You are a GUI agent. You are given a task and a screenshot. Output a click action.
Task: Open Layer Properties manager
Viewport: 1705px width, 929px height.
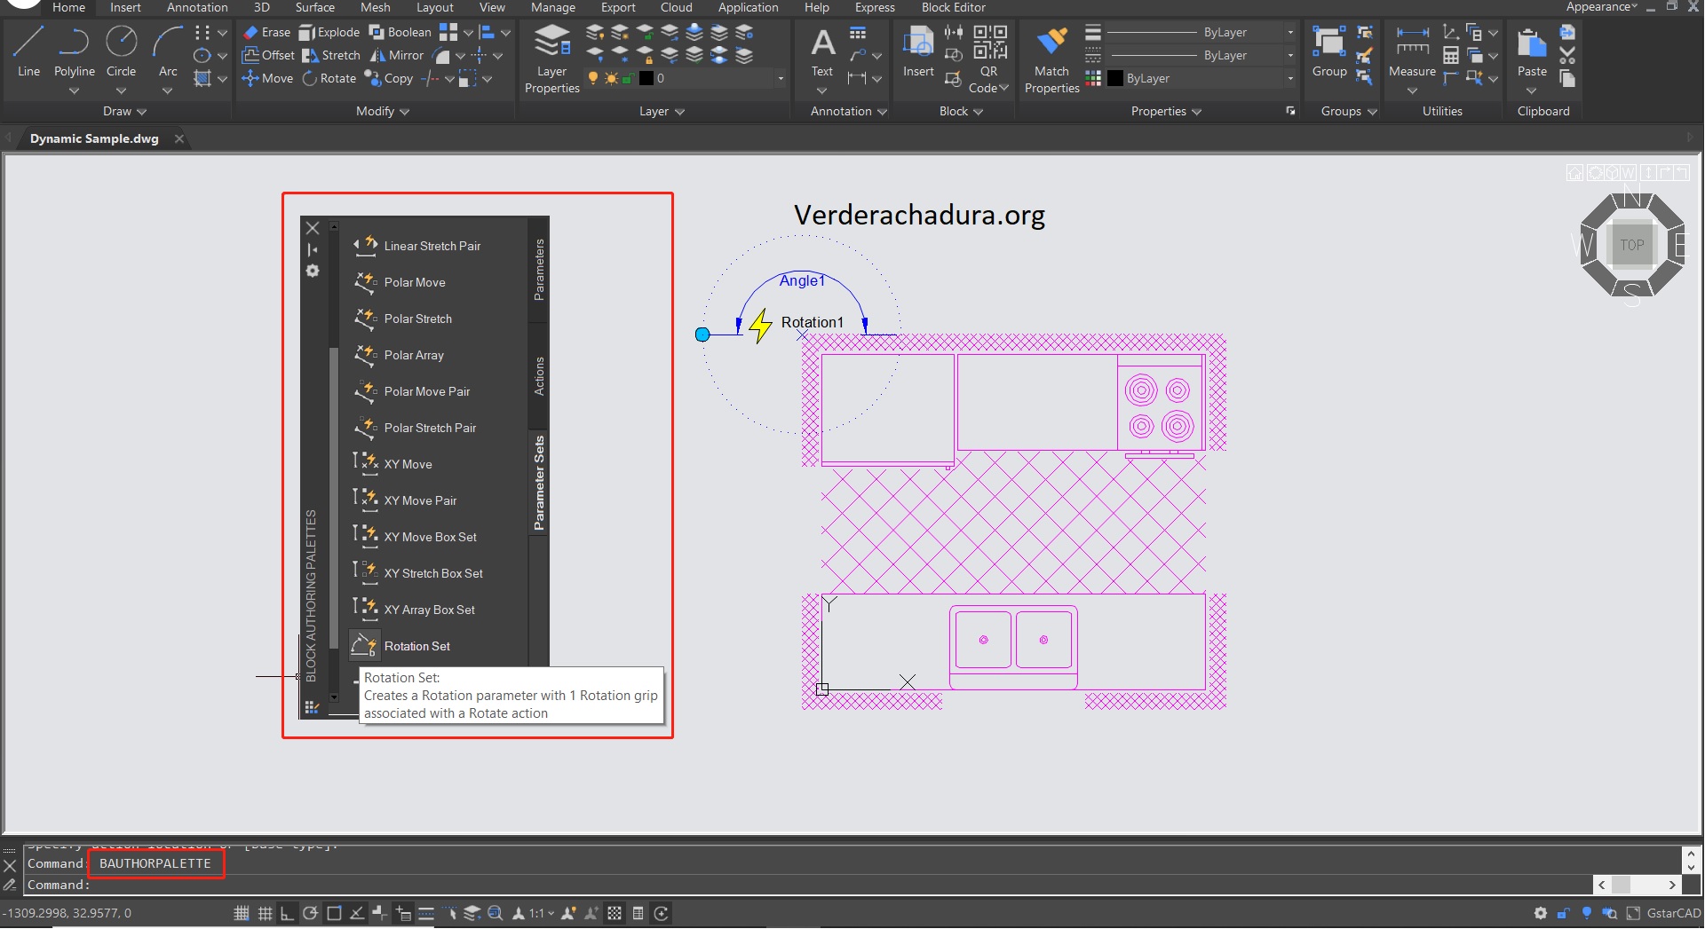click(x=551, y=59)
